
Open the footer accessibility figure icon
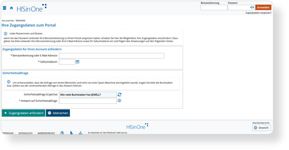(62, 133)
